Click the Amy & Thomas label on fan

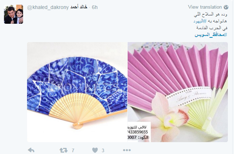[x=191, y=96]
